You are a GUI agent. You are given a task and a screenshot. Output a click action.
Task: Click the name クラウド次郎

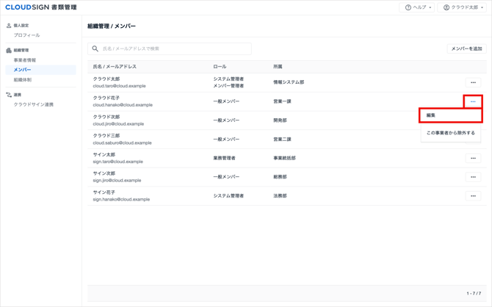pyautogui.click(x=106, y=117)
